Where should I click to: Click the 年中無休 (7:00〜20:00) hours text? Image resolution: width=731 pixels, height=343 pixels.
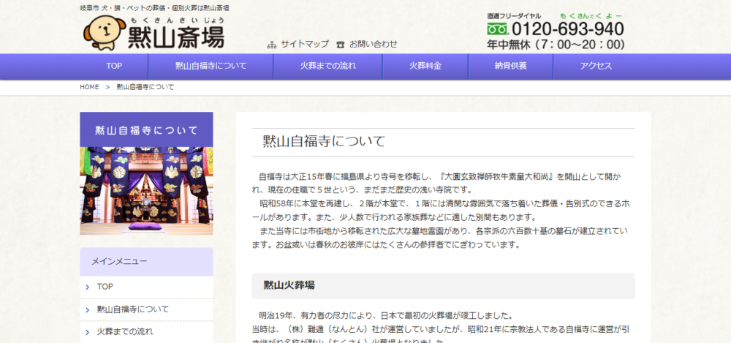[556, 45]
